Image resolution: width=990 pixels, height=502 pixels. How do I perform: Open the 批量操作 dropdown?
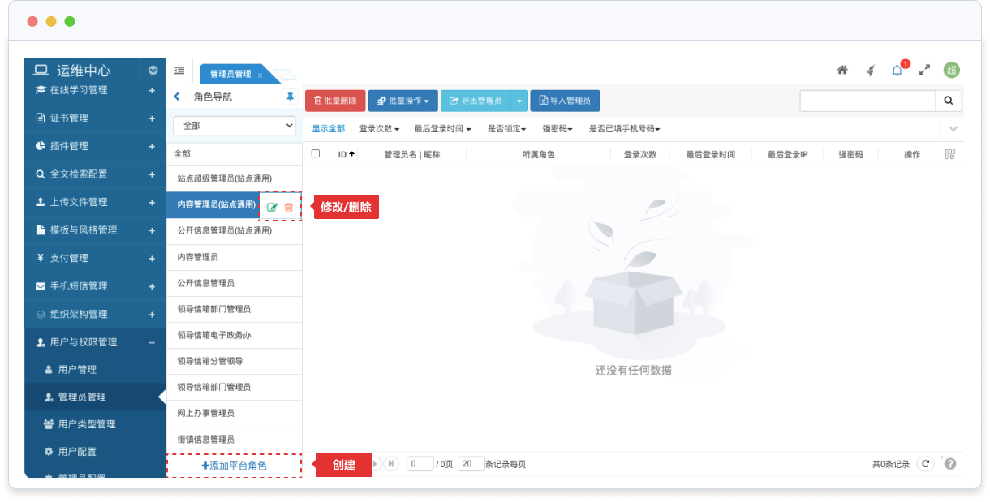pyautogui.click(x=402, y=101)
